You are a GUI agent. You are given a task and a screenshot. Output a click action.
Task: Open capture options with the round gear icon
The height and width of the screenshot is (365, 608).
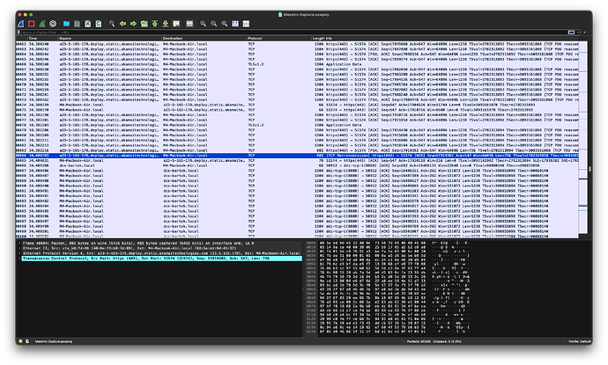tap(53, 24)
